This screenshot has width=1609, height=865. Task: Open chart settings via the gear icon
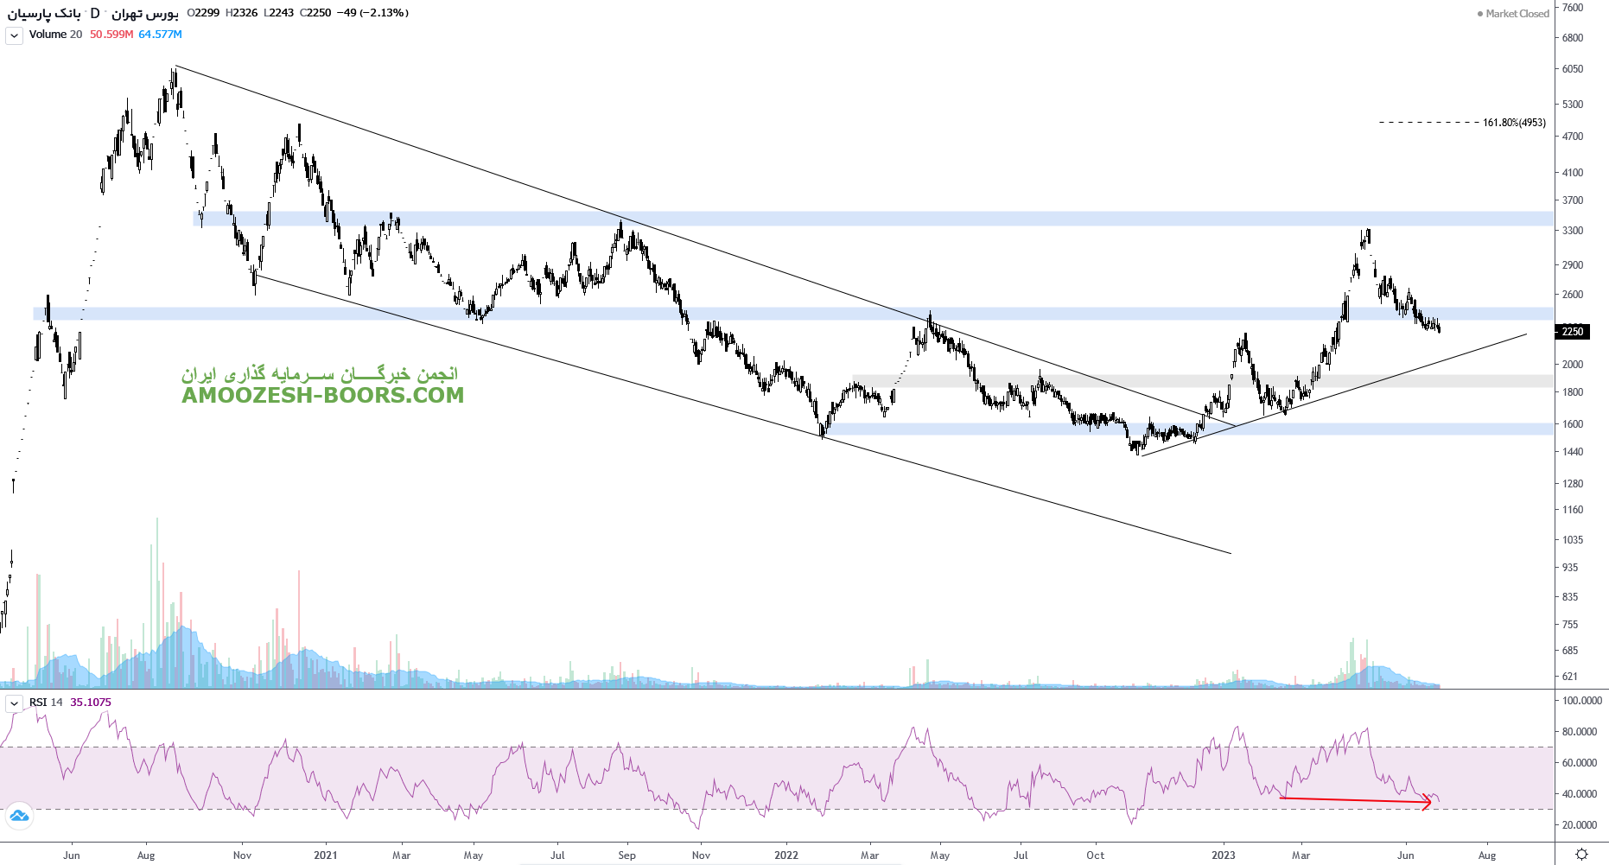pos(1581,854)
